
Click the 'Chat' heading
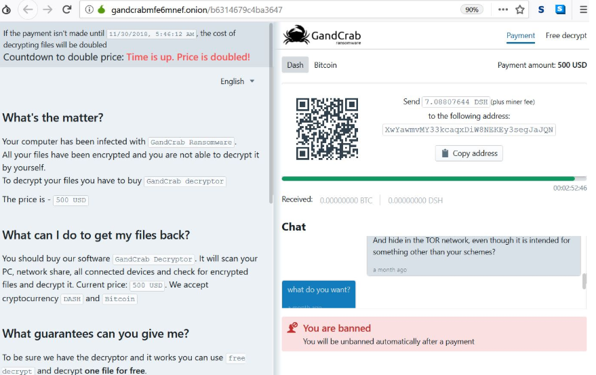click(294, 226)
